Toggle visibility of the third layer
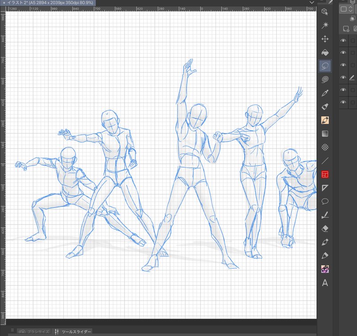This screenshot has width=357, height=336. coord(343,65)
